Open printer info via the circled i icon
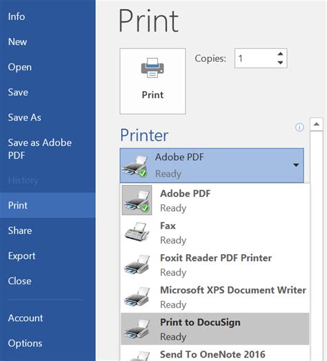The height and width of the screenshot is (361, 327). coord(299,127)
